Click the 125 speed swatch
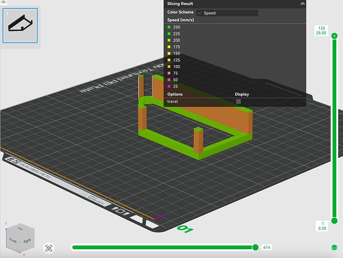The width and height of the screenshot is (343, 258). pos(169,60)
